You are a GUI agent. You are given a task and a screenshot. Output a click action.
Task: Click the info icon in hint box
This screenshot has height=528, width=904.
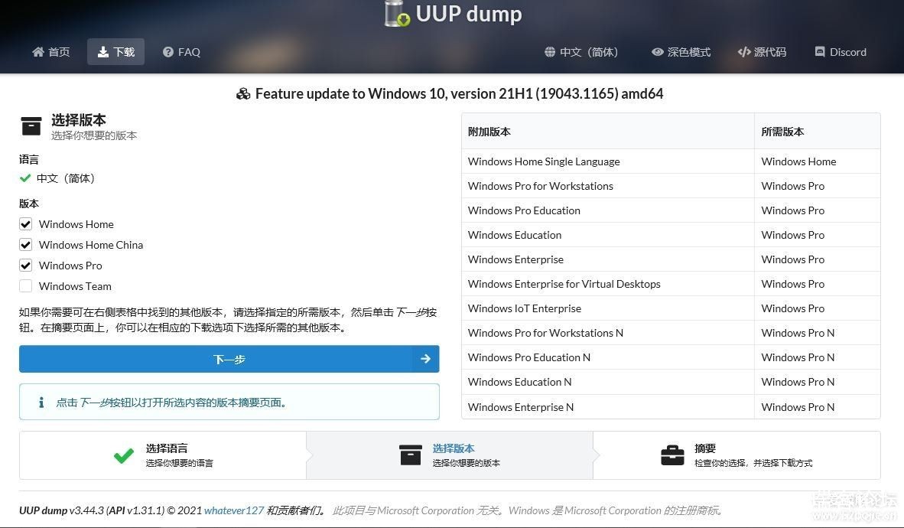[41, 403]
